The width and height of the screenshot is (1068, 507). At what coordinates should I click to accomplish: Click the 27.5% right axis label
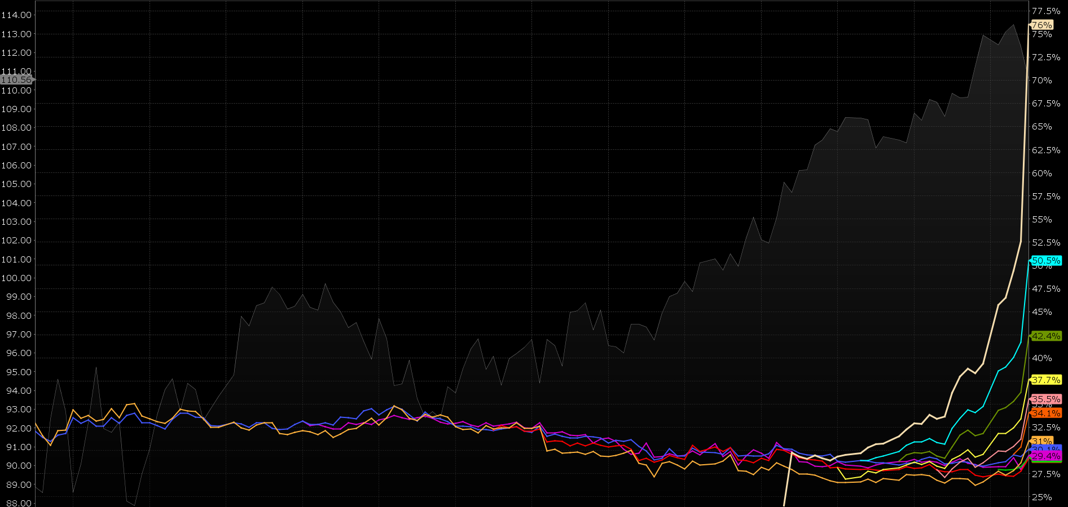[x=1045, y=474]
